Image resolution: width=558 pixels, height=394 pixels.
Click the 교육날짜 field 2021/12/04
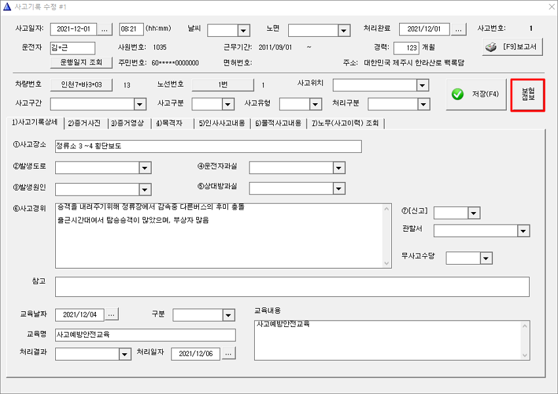point(79,315)
